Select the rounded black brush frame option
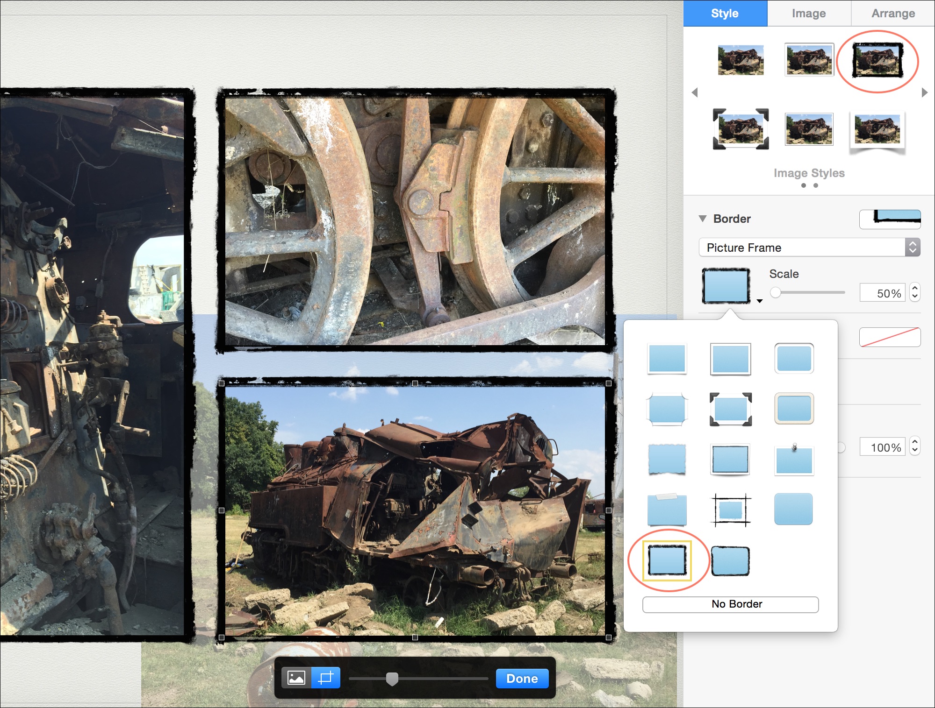The width and height of the screenshot is (935, 708). pos(730,561)
